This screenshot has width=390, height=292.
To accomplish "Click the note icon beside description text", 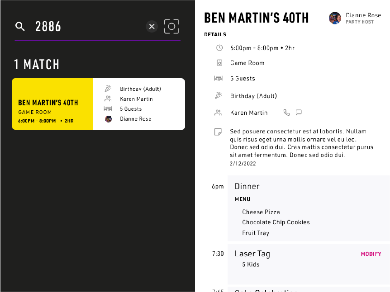I will tap(219, 132).
